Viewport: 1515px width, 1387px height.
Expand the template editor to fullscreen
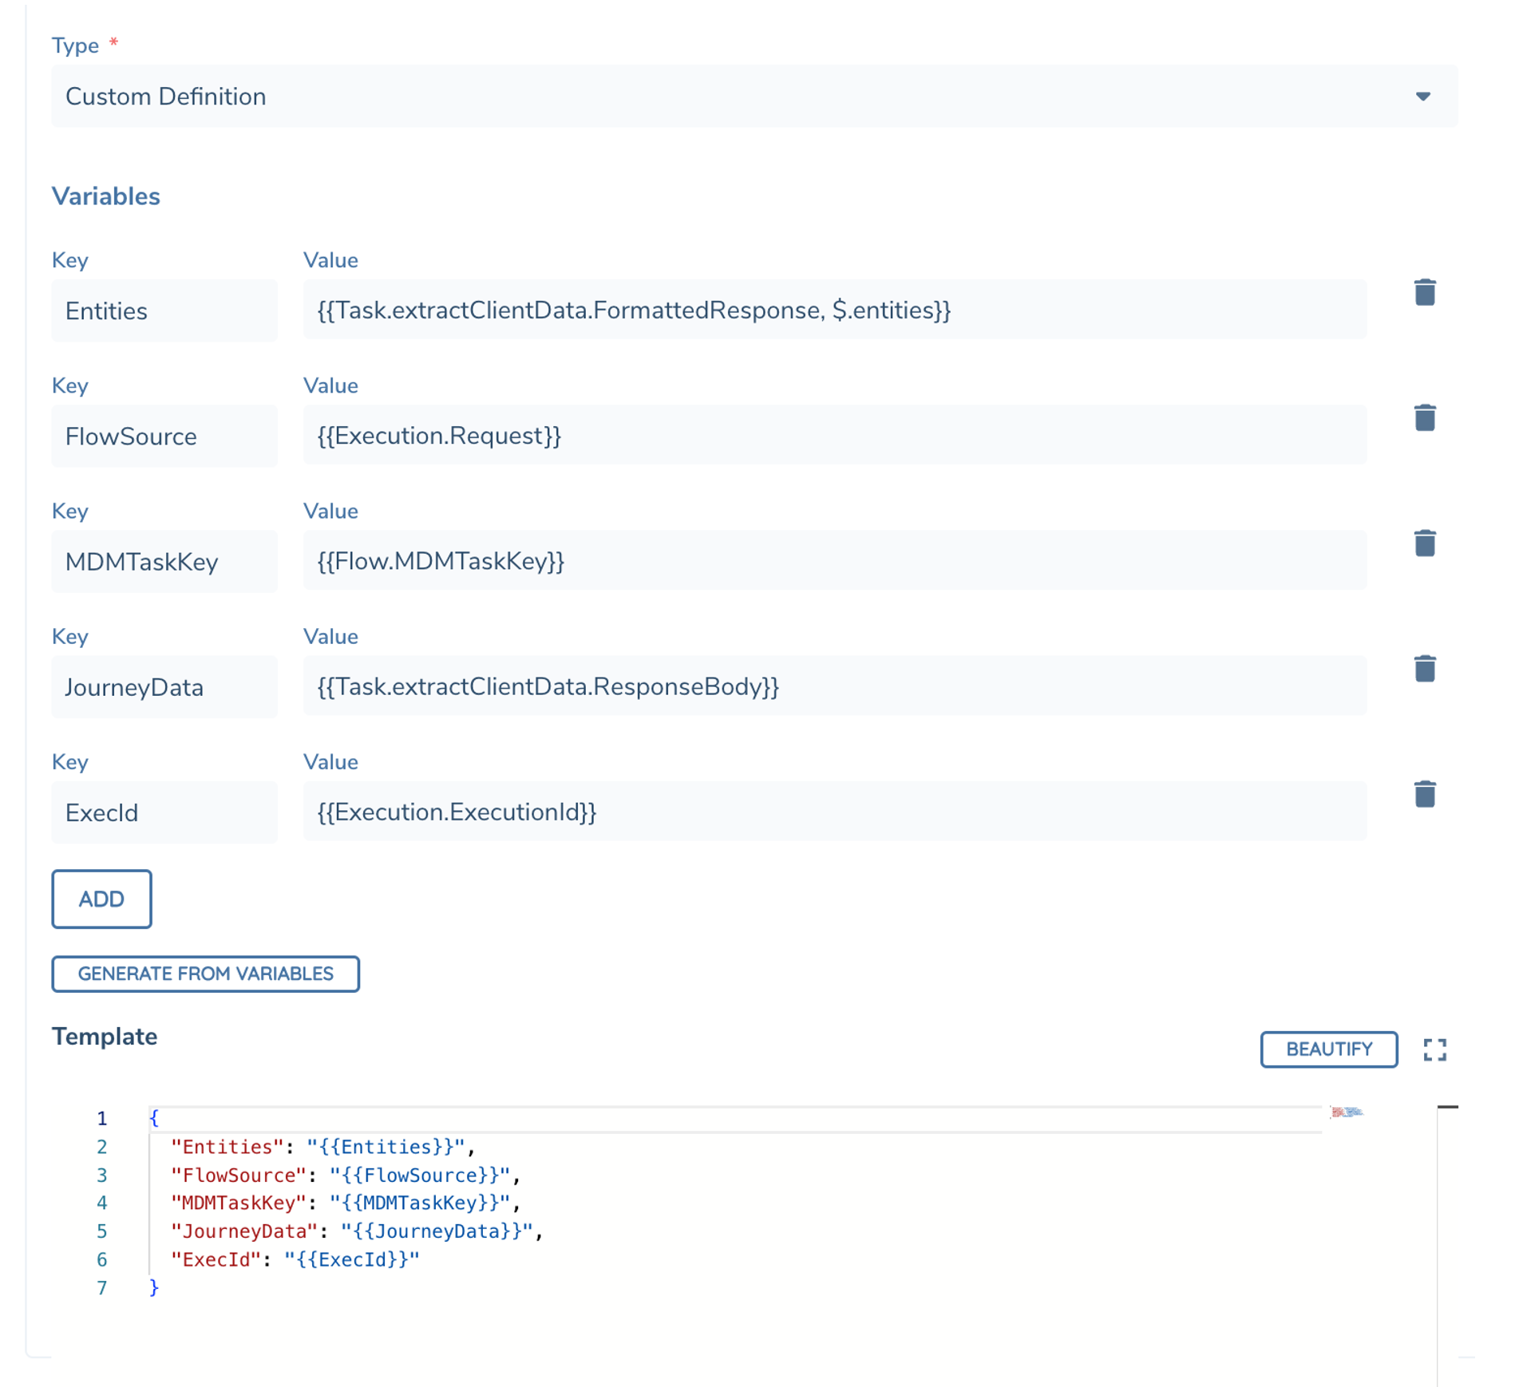(1436, 1049)
